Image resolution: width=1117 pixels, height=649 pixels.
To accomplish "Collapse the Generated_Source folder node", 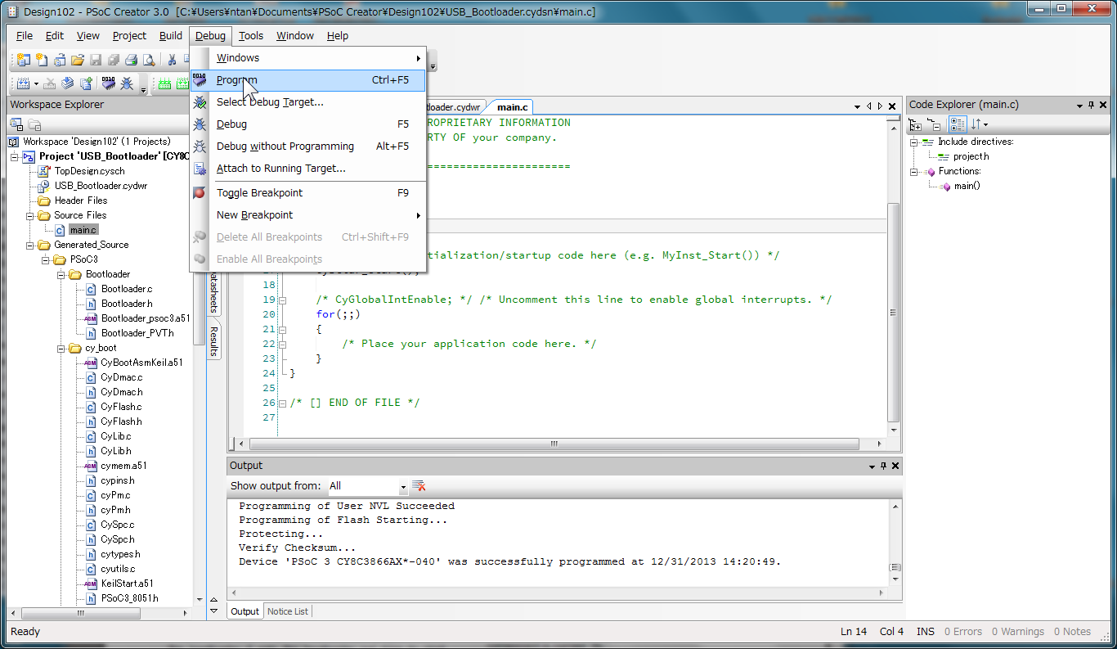I will point(30,245).
